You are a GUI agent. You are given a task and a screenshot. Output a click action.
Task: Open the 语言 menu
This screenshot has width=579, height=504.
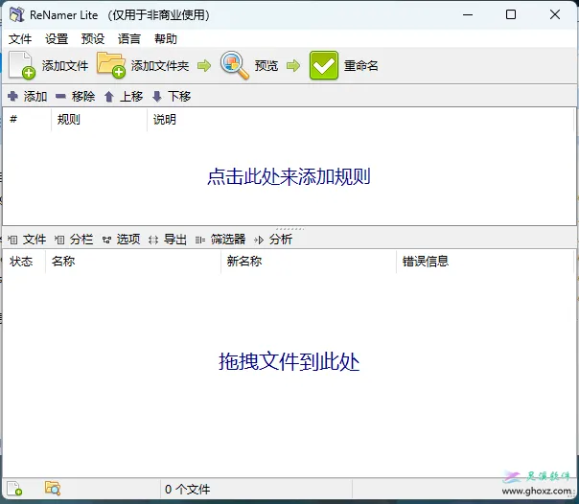129,38
